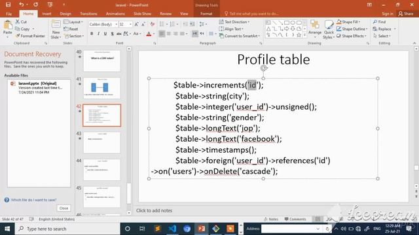Select slide 41 thumbnail

(x=102, y=88)
